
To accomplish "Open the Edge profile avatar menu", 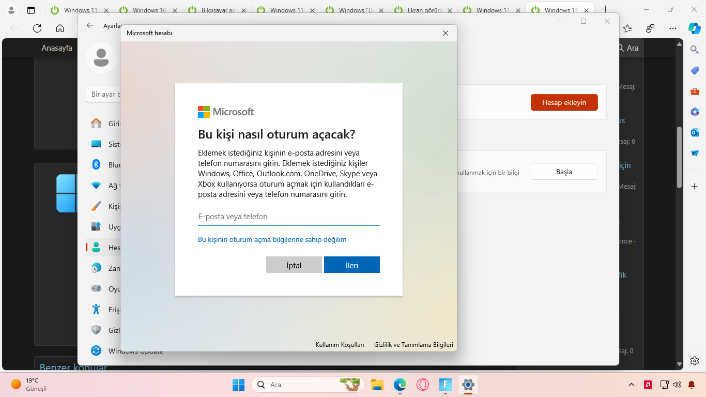I will (x=11, y=10).
